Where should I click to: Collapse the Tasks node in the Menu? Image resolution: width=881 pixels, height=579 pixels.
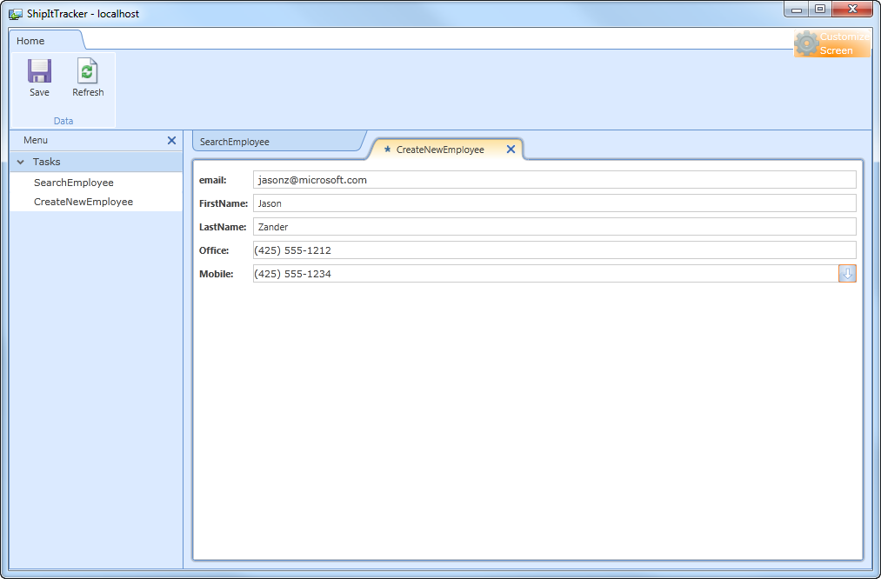[20, 162]
